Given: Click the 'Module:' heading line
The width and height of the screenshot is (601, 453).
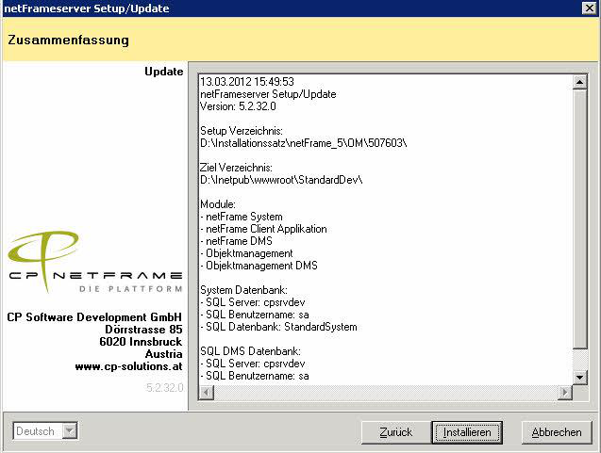Looking at the screenshot, I should pyautogui.click(x=218, y=204).
